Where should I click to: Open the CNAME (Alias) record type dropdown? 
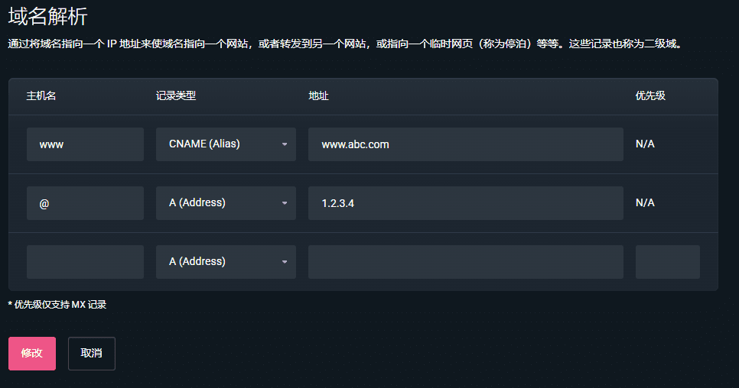(226, 144)
